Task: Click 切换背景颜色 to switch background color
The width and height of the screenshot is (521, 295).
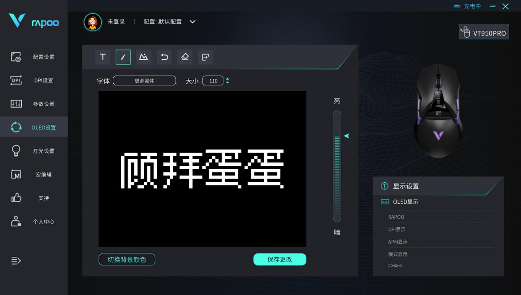Action: pyautogui.click(x=126, y=259)
